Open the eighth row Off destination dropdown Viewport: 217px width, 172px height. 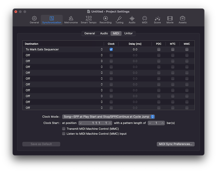point(102,90)
